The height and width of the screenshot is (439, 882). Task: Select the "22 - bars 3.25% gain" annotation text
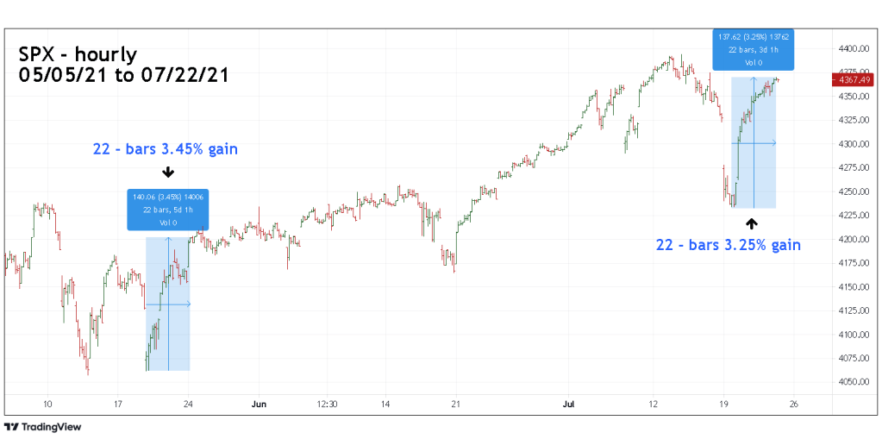point(729,245)
